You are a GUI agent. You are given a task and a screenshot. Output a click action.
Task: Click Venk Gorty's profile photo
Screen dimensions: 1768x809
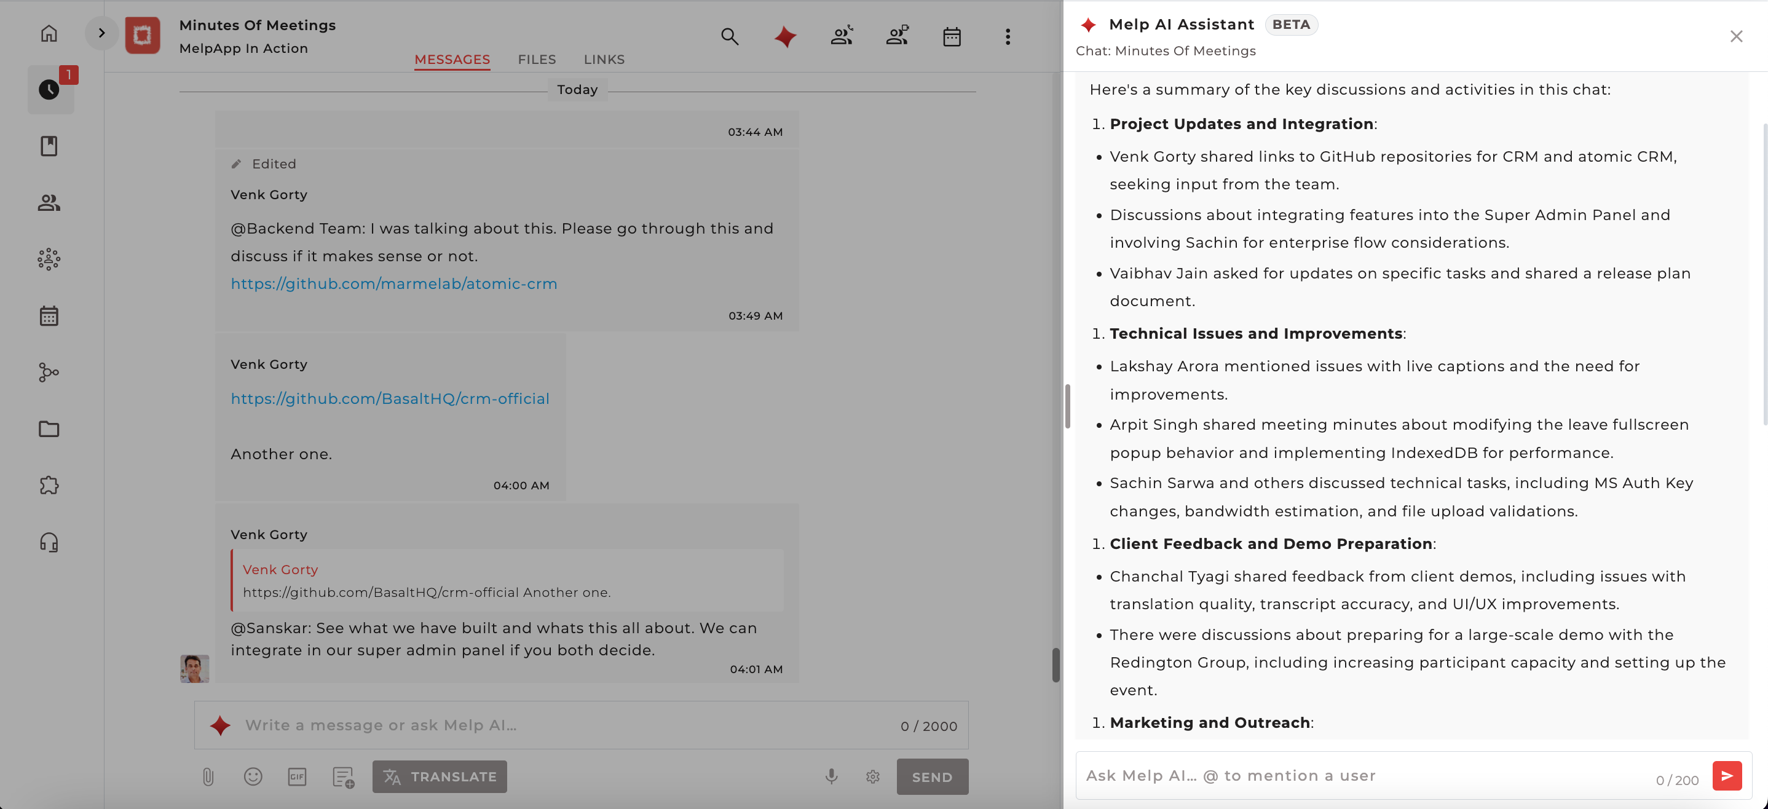click(195, 668)
